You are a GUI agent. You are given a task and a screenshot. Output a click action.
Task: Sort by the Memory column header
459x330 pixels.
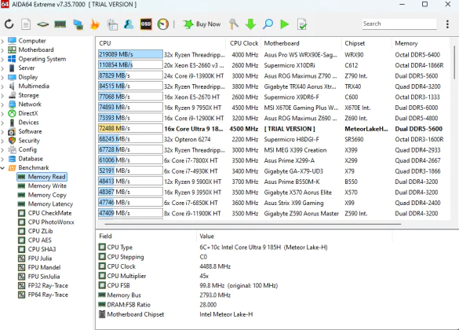pos(421,43)
